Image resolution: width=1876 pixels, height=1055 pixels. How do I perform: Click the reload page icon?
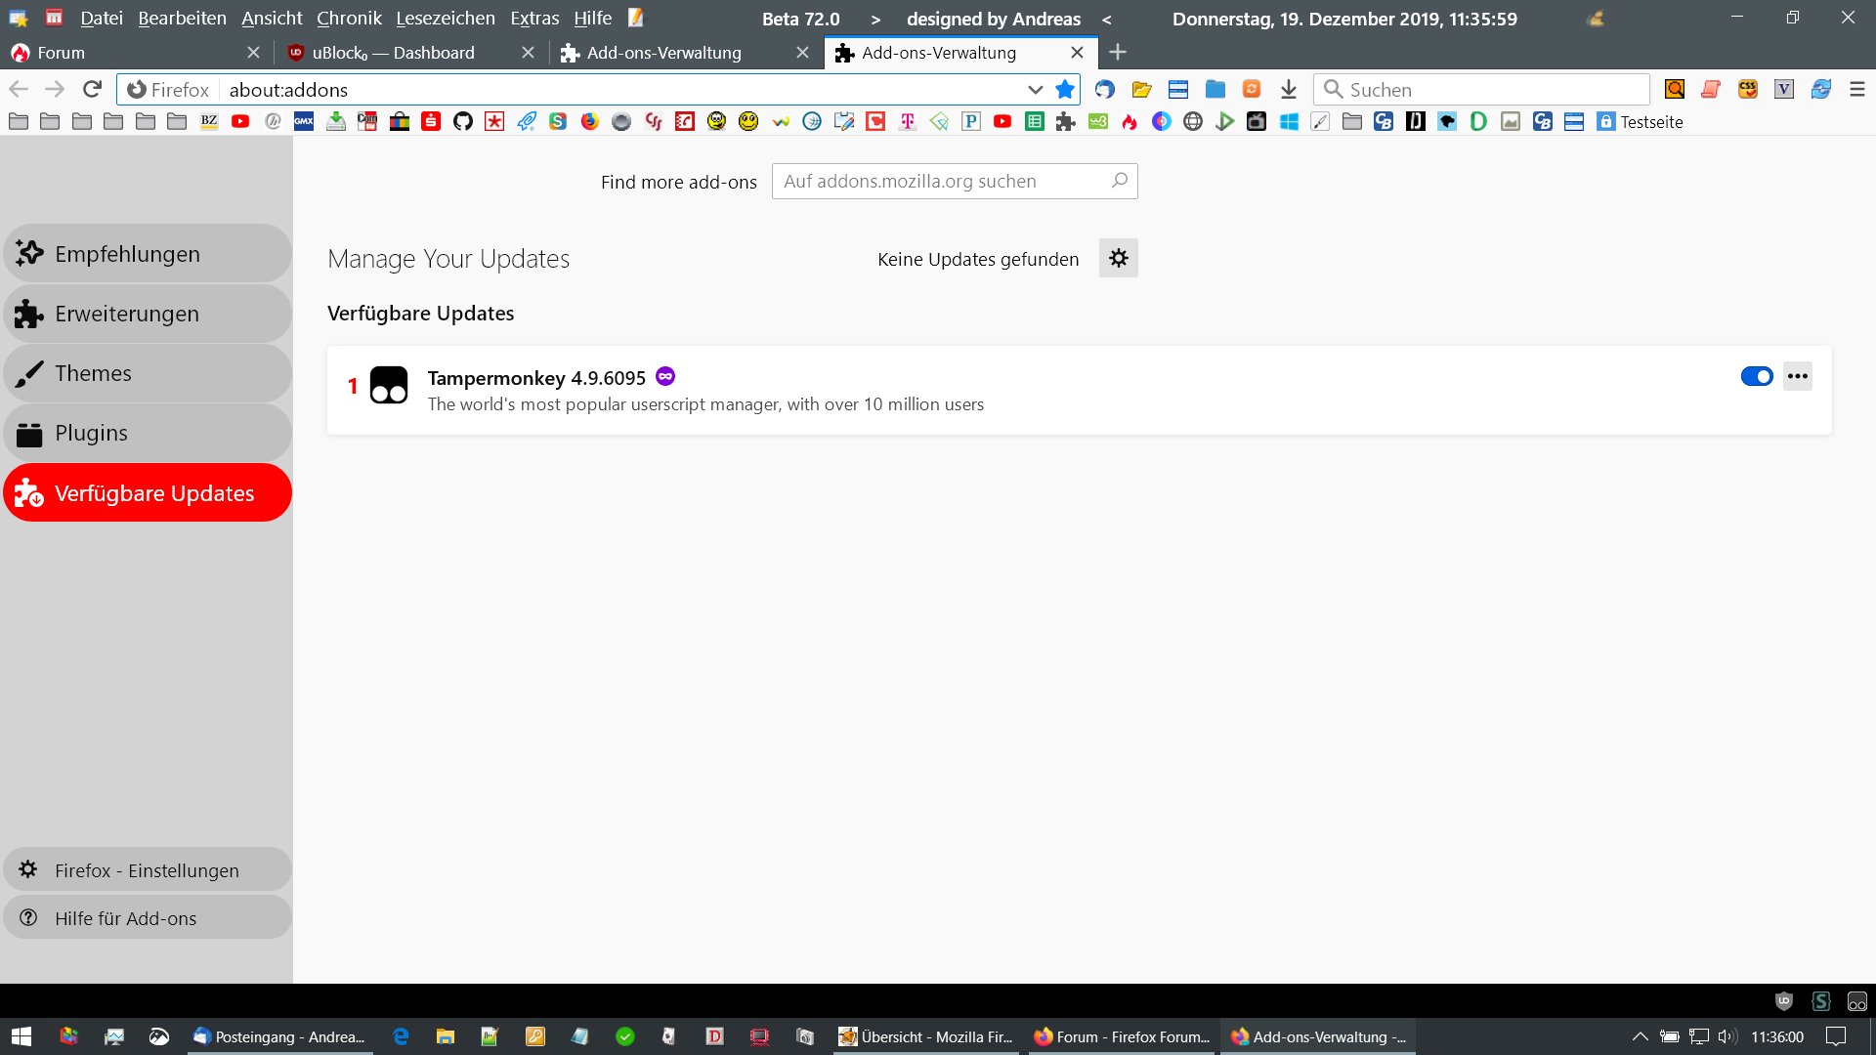coord(92,89)
